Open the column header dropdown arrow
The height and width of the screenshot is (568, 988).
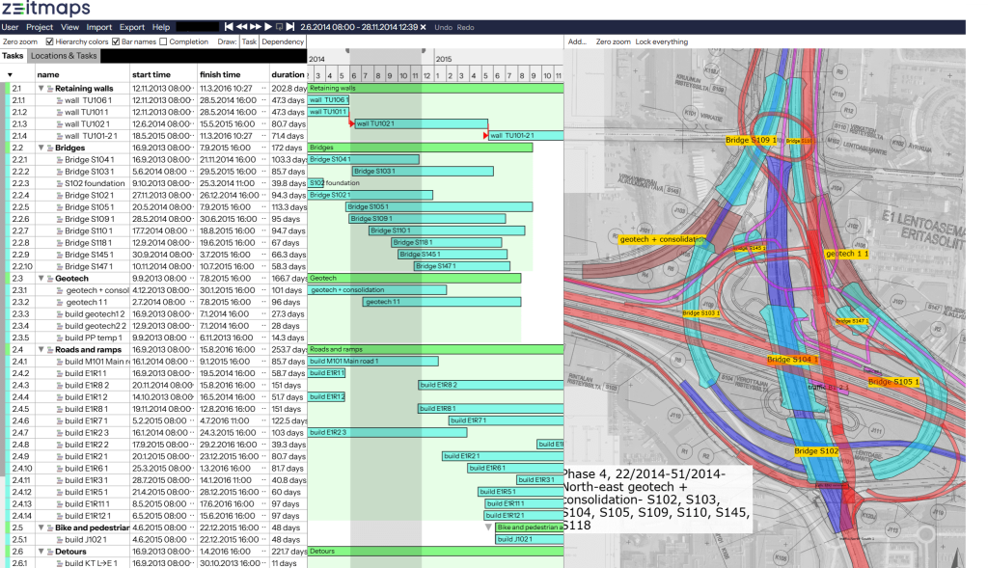click(x=10, y=75)
